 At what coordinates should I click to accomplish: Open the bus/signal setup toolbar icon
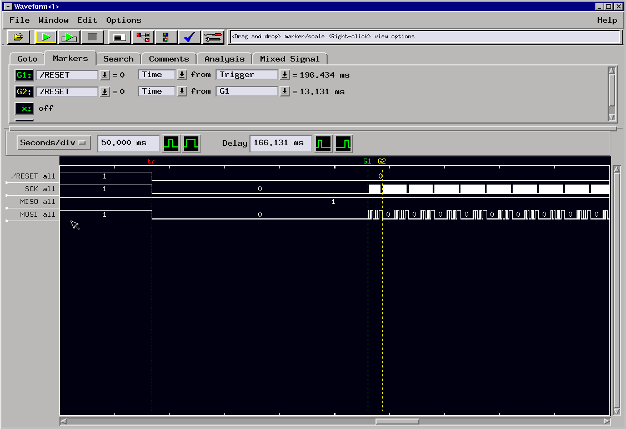[x=143, y=37]
